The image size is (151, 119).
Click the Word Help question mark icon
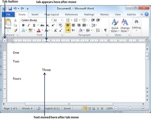147,15
